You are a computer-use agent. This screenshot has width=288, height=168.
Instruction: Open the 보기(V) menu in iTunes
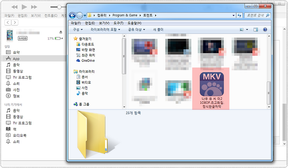click(x=36, y=16)
